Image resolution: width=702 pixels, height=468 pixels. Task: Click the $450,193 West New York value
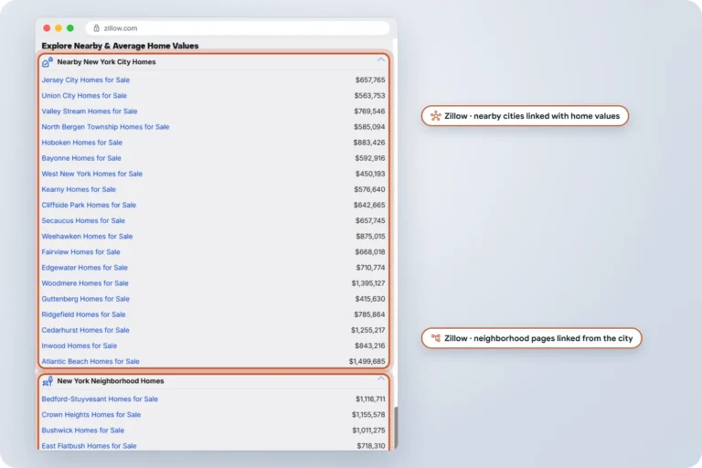click(370, 174)
